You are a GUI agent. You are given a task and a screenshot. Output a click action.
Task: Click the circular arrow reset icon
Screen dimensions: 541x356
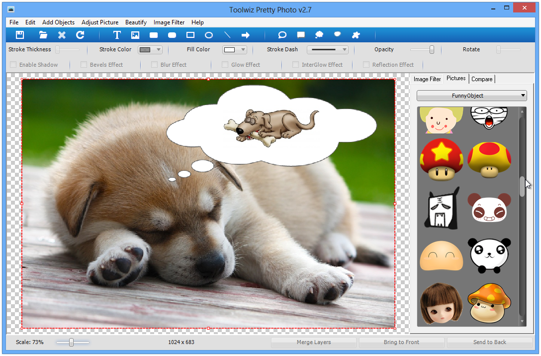point(80,35)
